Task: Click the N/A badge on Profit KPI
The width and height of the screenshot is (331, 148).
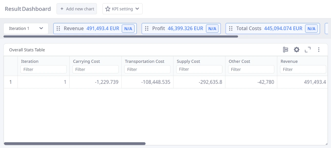Action: point(212,29)
